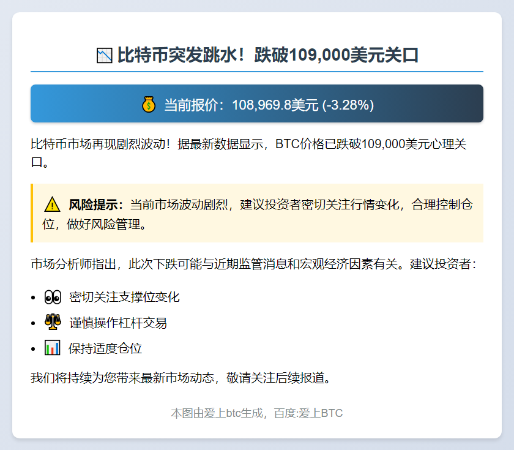Click the last bullet point marker in the list

[34, 348]
